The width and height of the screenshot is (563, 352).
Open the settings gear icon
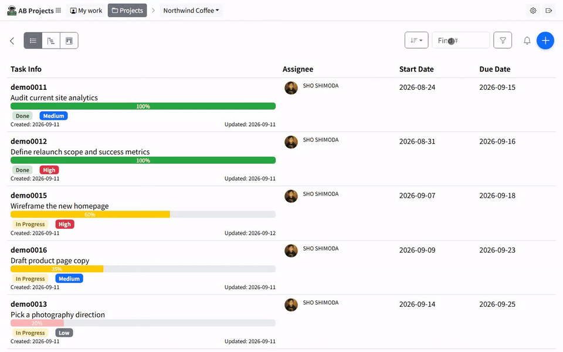coord(533,11)
